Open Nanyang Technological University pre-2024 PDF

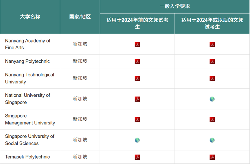point(137,79)
